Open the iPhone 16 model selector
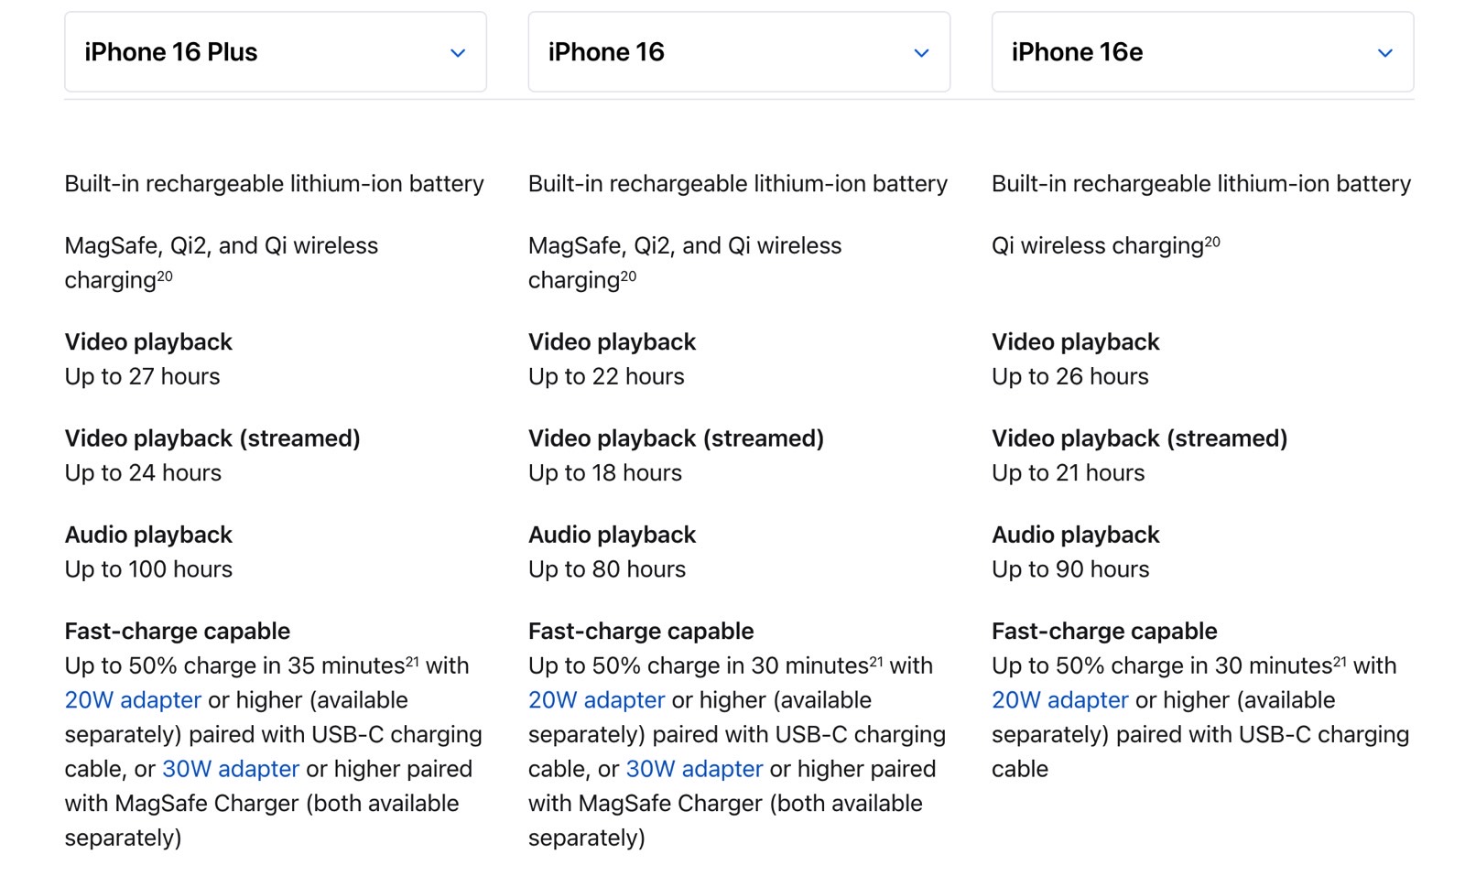The width and height of the screenshot is (1465, 876). (739, 52)
